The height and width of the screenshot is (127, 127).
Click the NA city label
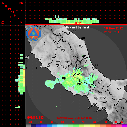(95, 104)
